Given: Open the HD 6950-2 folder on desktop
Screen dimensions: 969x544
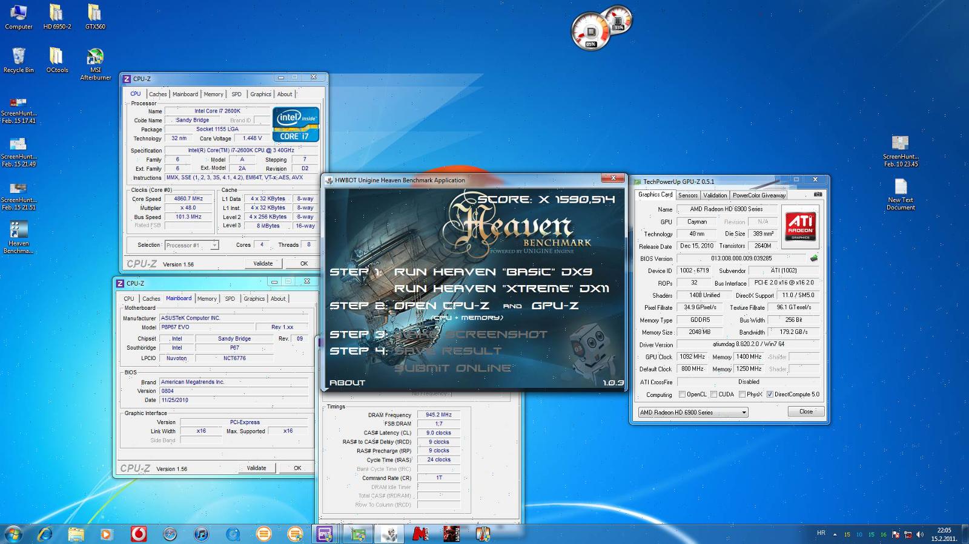Looking at the screenshot, I should point(57,17).
